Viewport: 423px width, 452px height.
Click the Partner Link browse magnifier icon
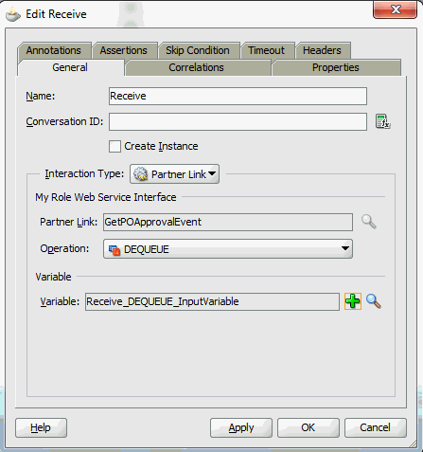point(369,222)
